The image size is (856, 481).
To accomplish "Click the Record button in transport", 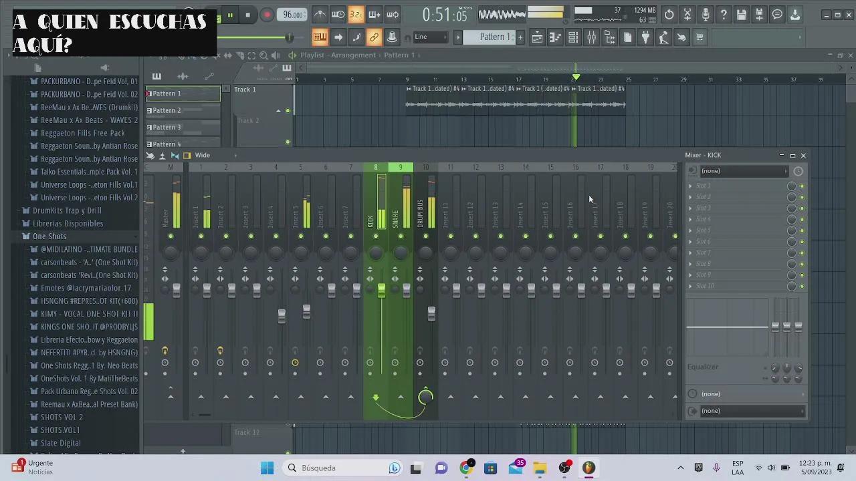I will coord(267,15).
